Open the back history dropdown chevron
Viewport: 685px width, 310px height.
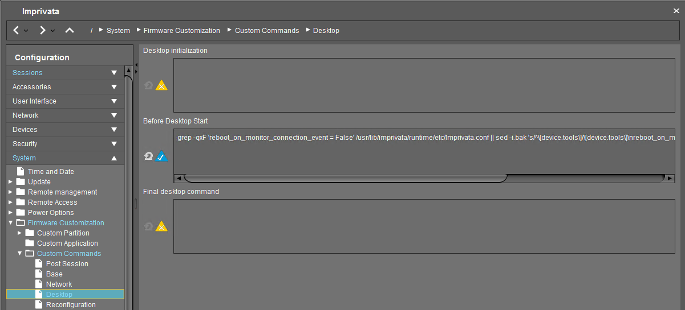26,31
